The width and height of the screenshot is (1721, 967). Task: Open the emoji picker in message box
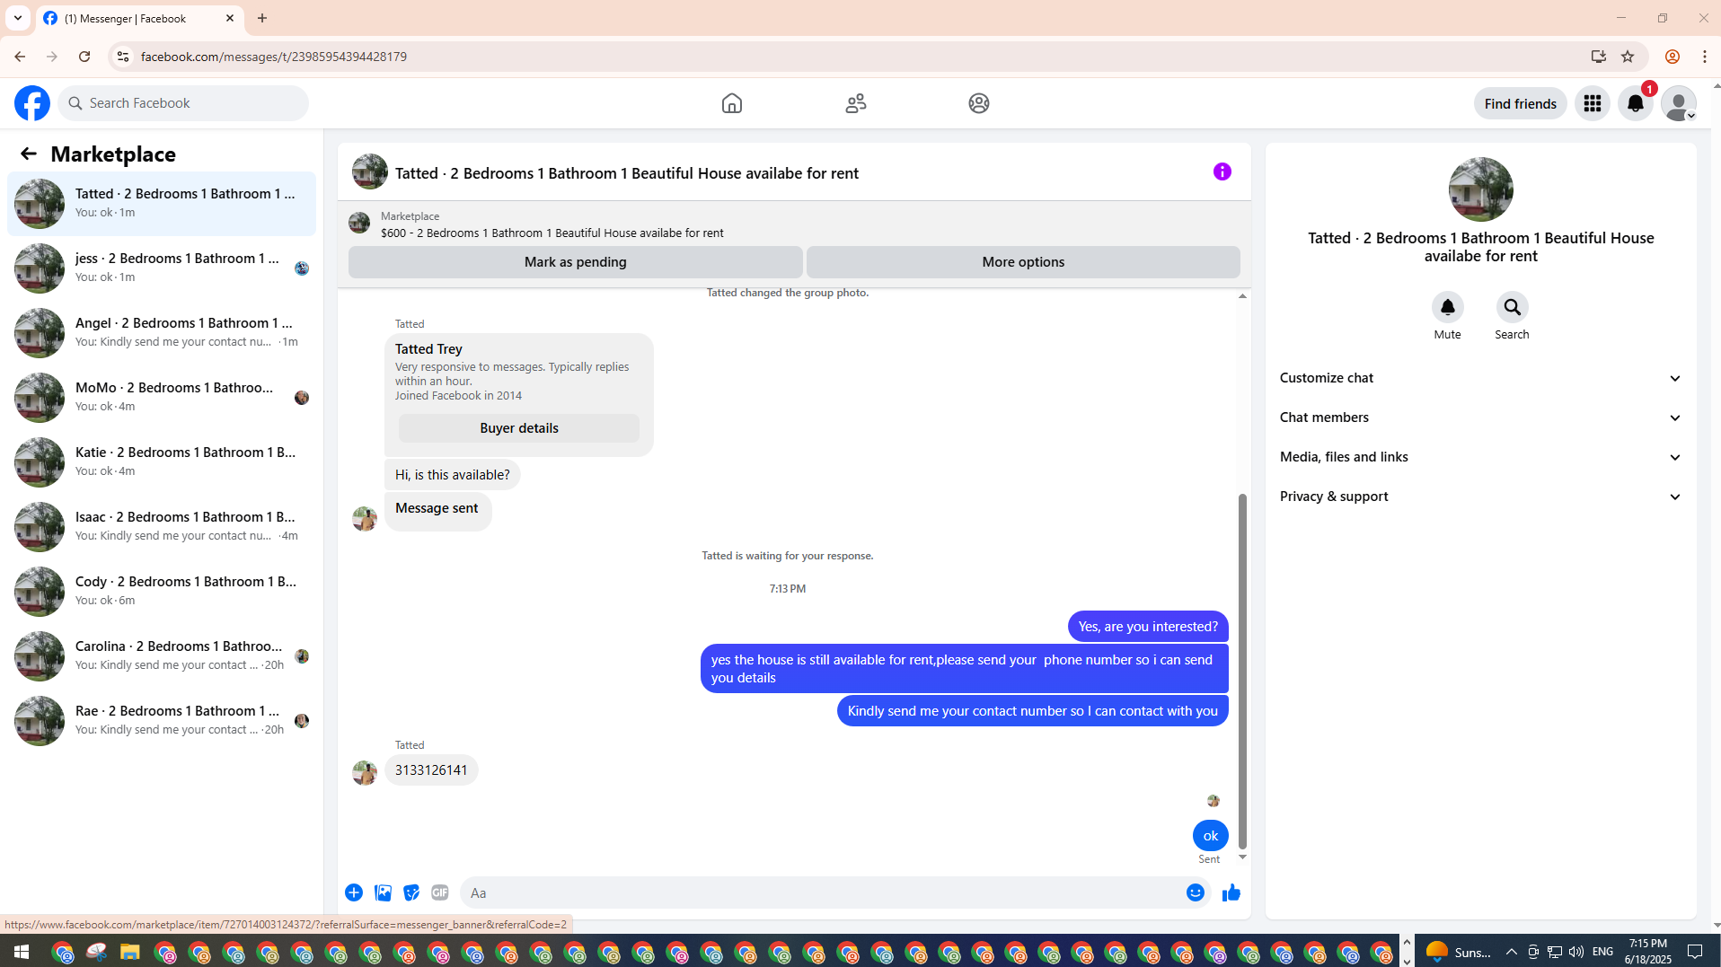pyautogui.click(x=1196, y=892)
